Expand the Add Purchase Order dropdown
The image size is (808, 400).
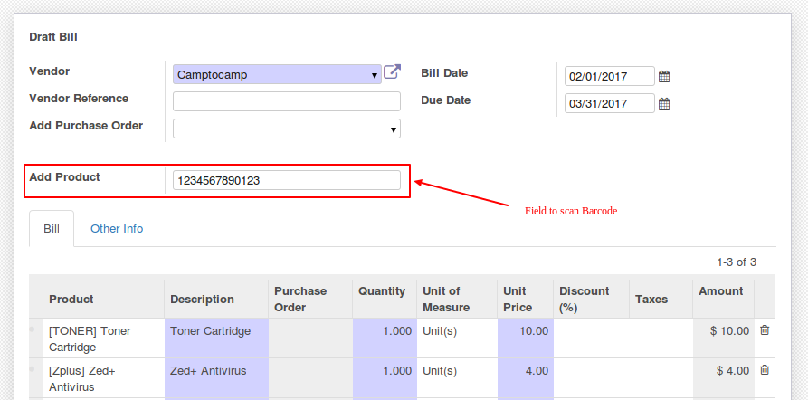click(287, 129)
